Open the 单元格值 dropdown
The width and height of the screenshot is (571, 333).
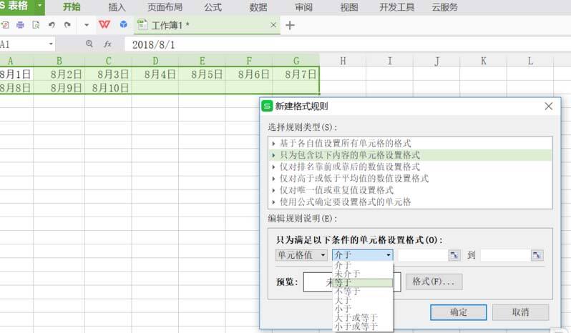point(301,255)
